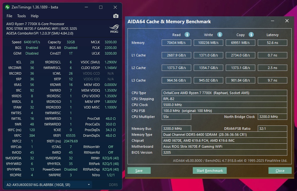This screenshot has height=191, width=297.
Task: Click CPU Clock field 5500.0 MHz
Action: [x=224, y=105]
